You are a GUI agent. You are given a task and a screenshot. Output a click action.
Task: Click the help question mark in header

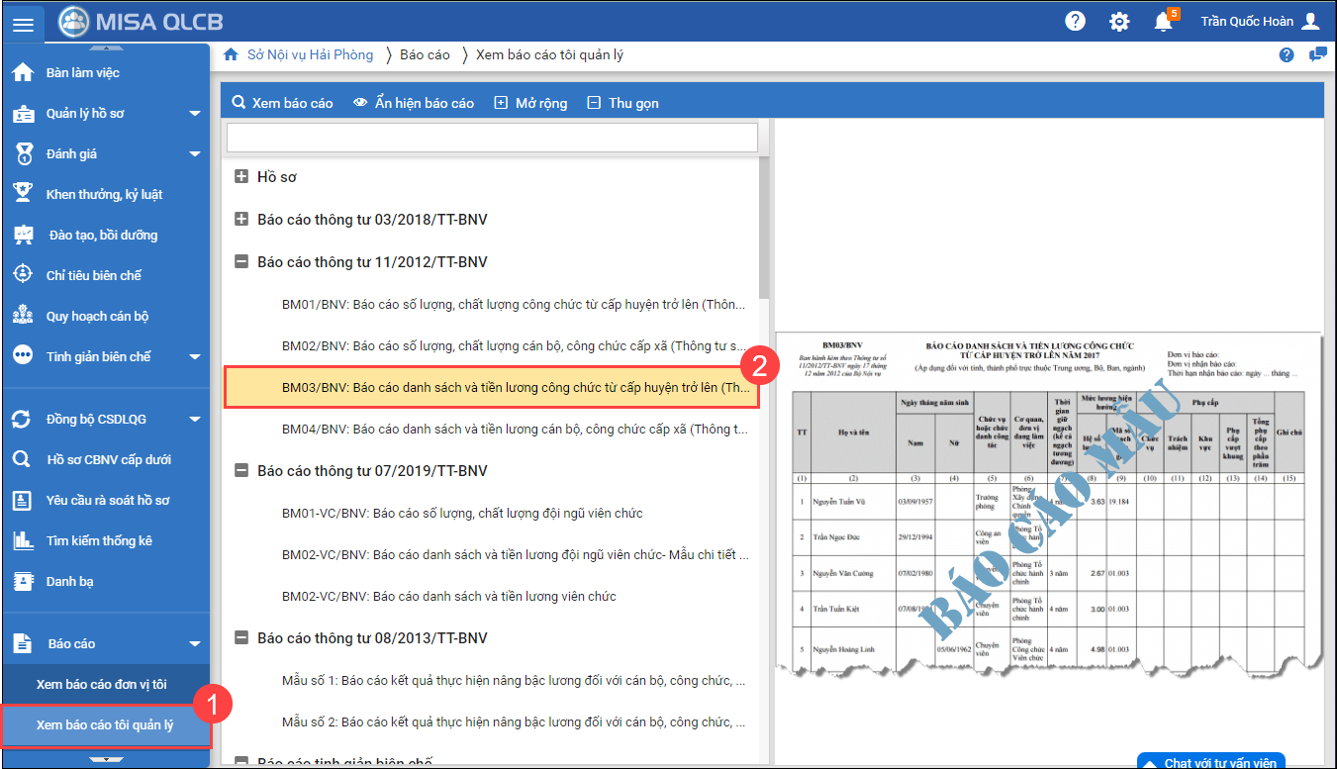pyautogui.click(x=1075, y=22)
